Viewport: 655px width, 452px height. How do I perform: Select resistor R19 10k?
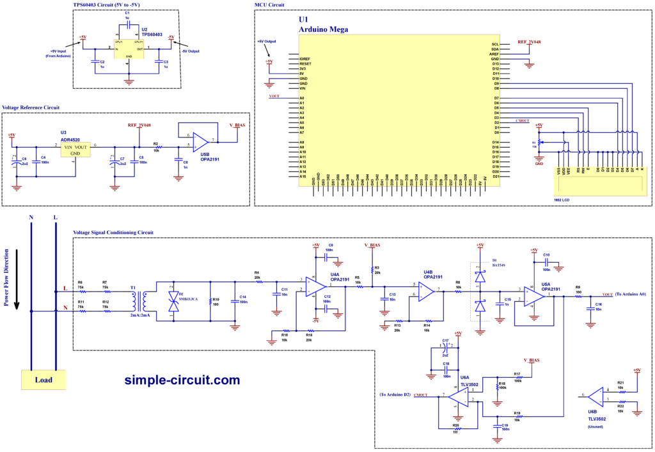(519, 416)
